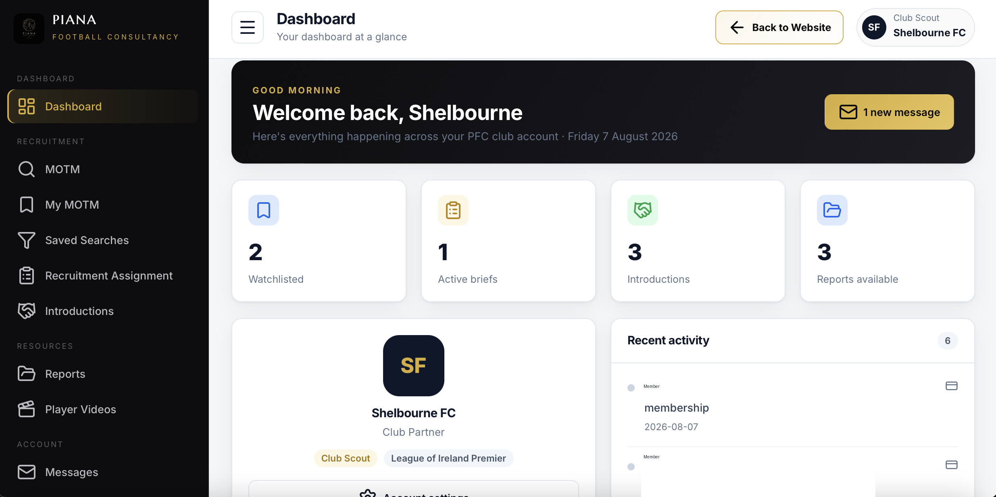
Task: Open the Dashboard menu item
Action: 103,106
